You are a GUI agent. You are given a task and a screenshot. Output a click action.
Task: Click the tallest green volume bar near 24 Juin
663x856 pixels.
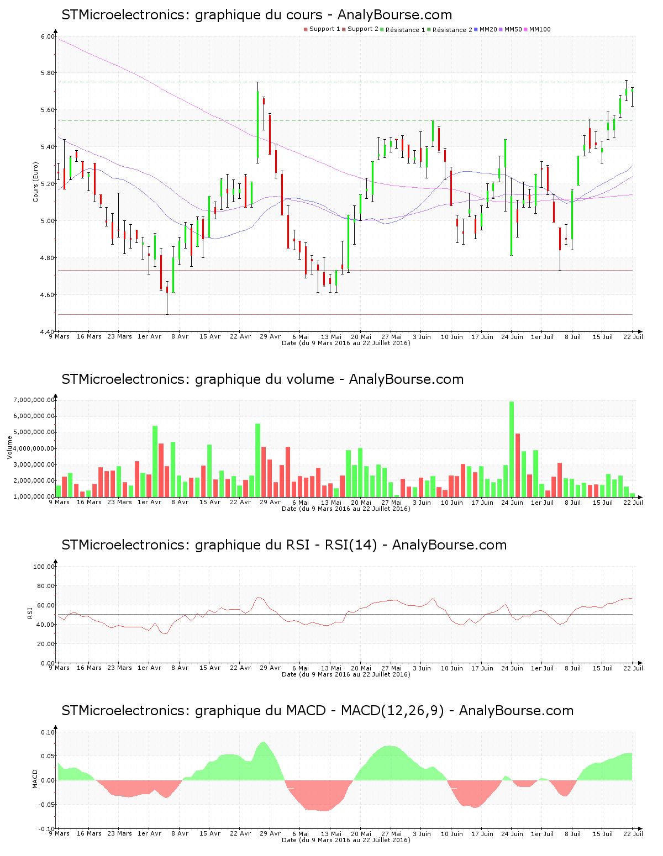pyautogui.click(x=512, y=449)
